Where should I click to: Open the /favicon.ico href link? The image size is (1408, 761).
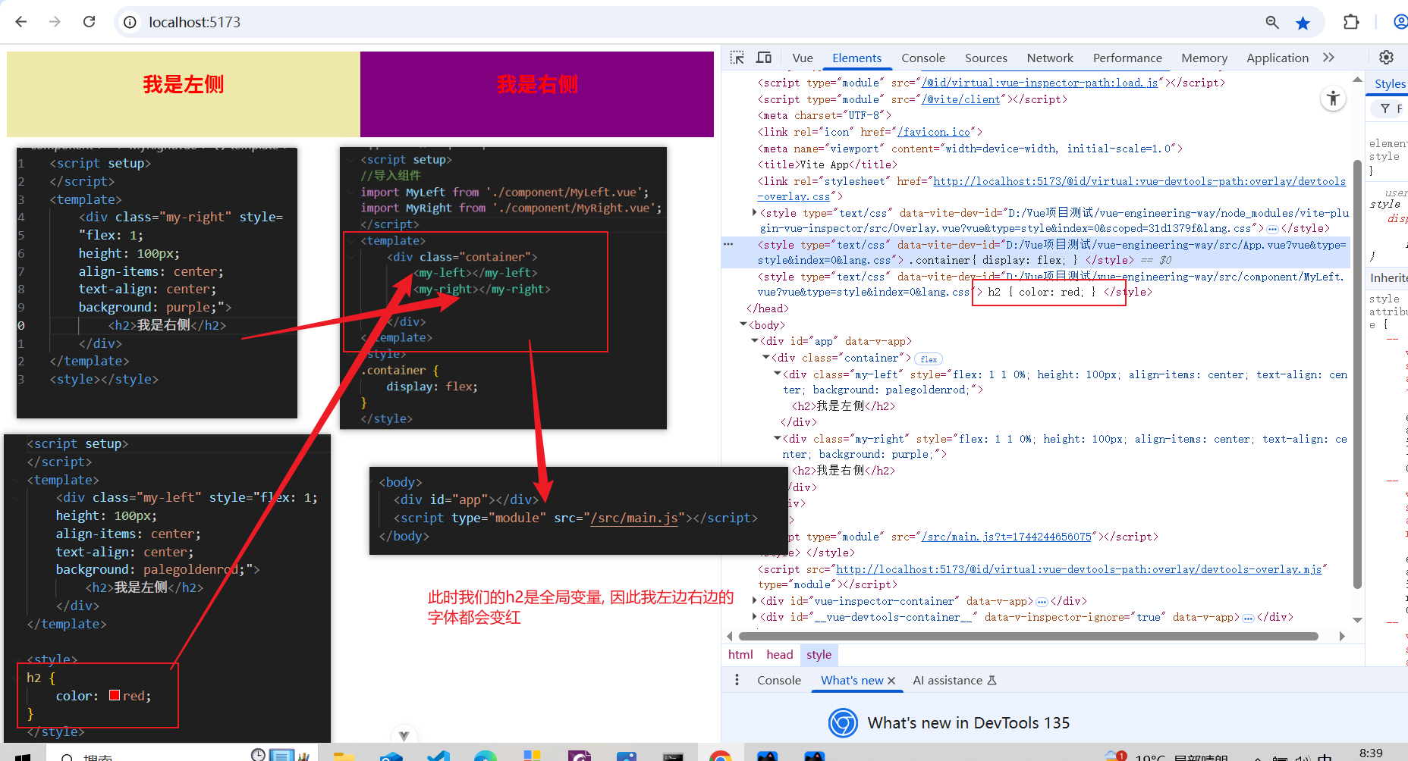934,132
